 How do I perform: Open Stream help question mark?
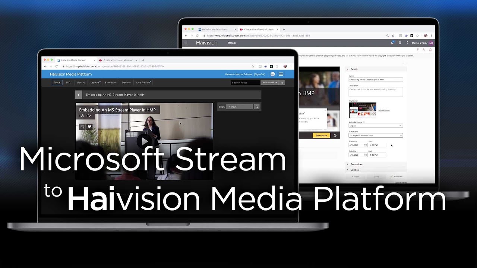[407, 43]
